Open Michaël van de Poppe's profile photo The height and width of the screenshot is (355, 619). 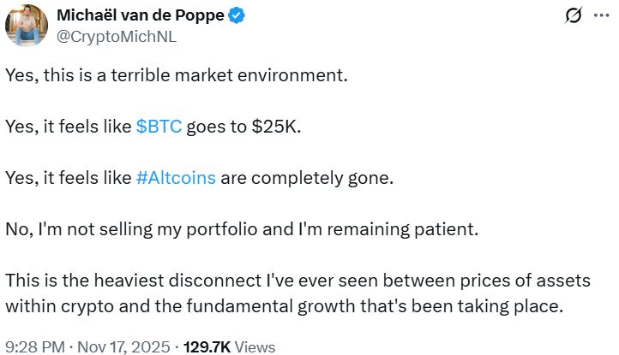(26, 26)
